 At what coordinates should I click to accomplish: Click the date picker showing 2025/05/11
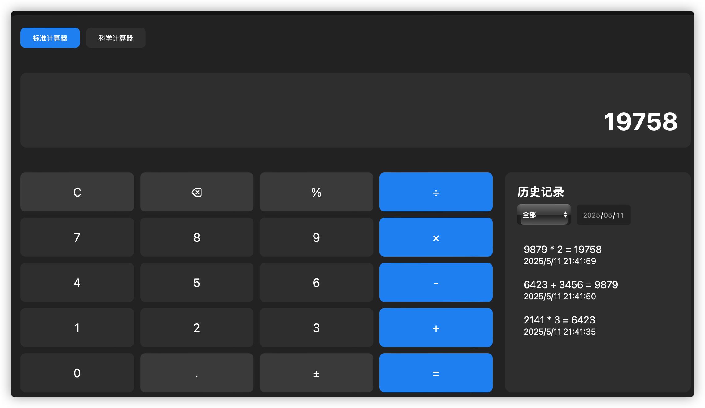click(x=603, y=215)
